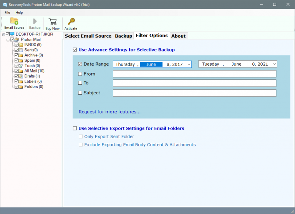The height and width of the screenshot is (214, 295).
Task: Enable the Subject filter checkbox
Action: [80, 93]
